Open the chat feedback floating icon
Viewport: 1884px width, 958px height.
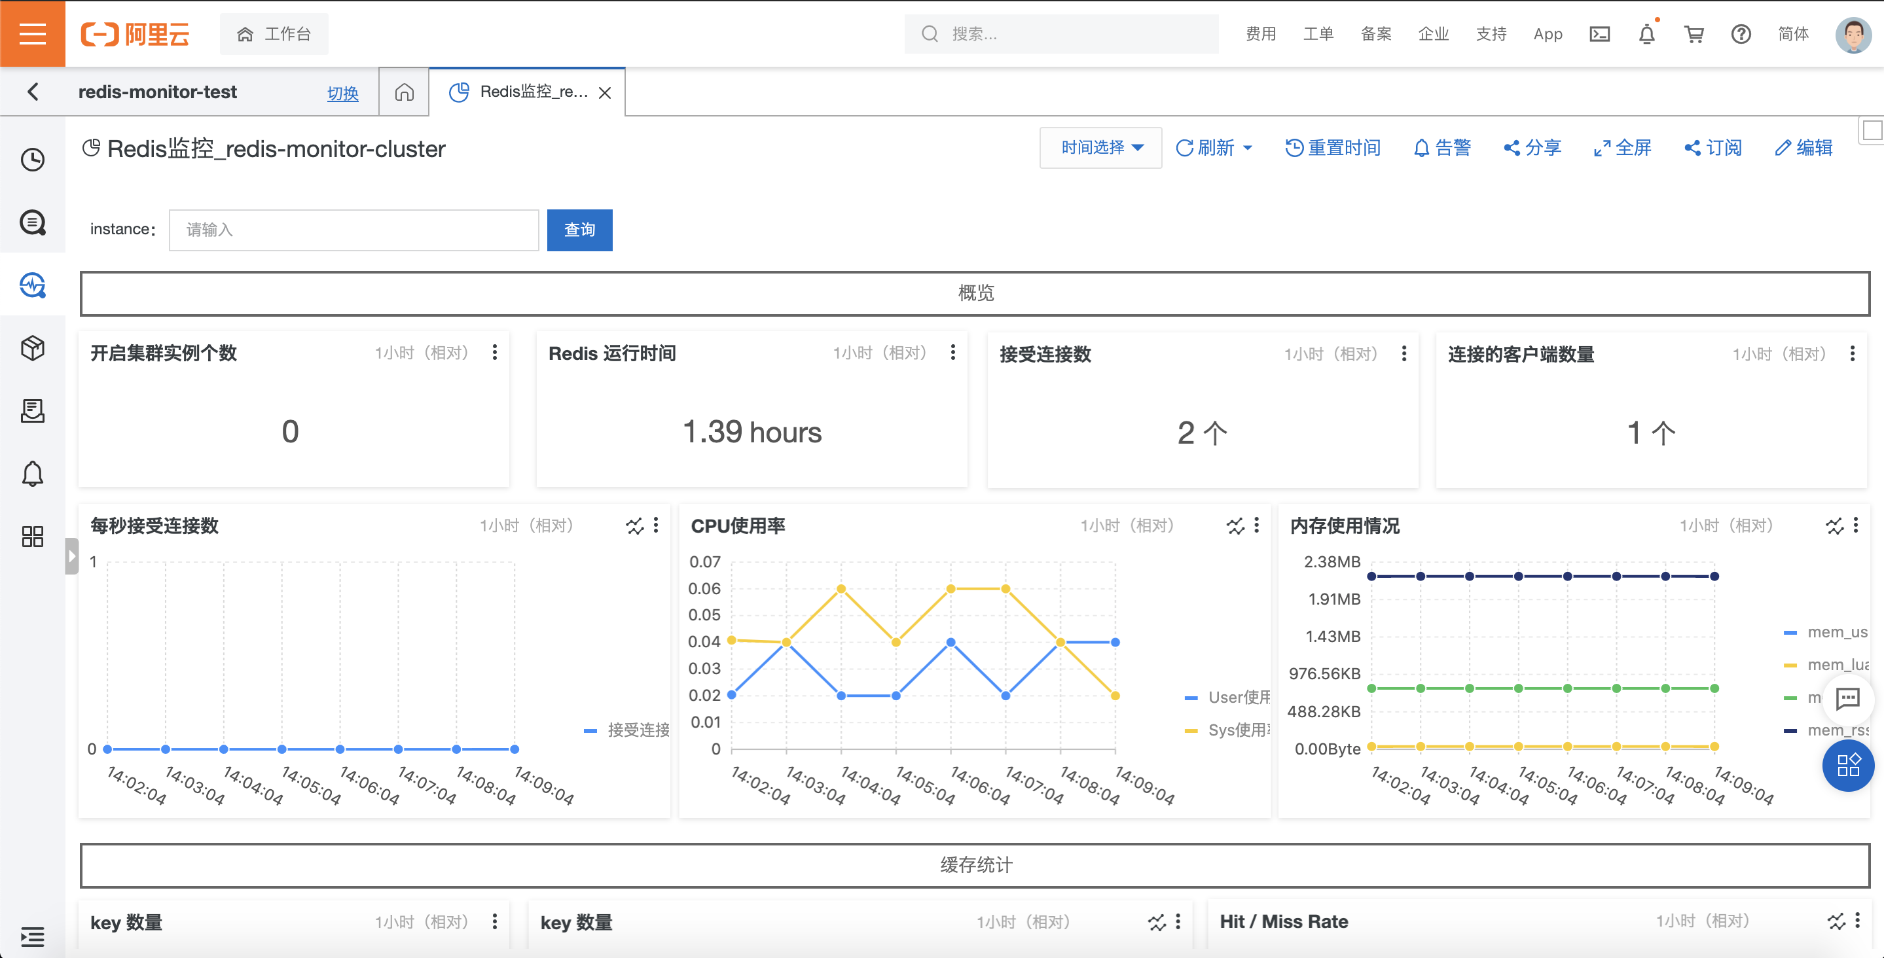pyautogui.click(x=1847, y=698)
